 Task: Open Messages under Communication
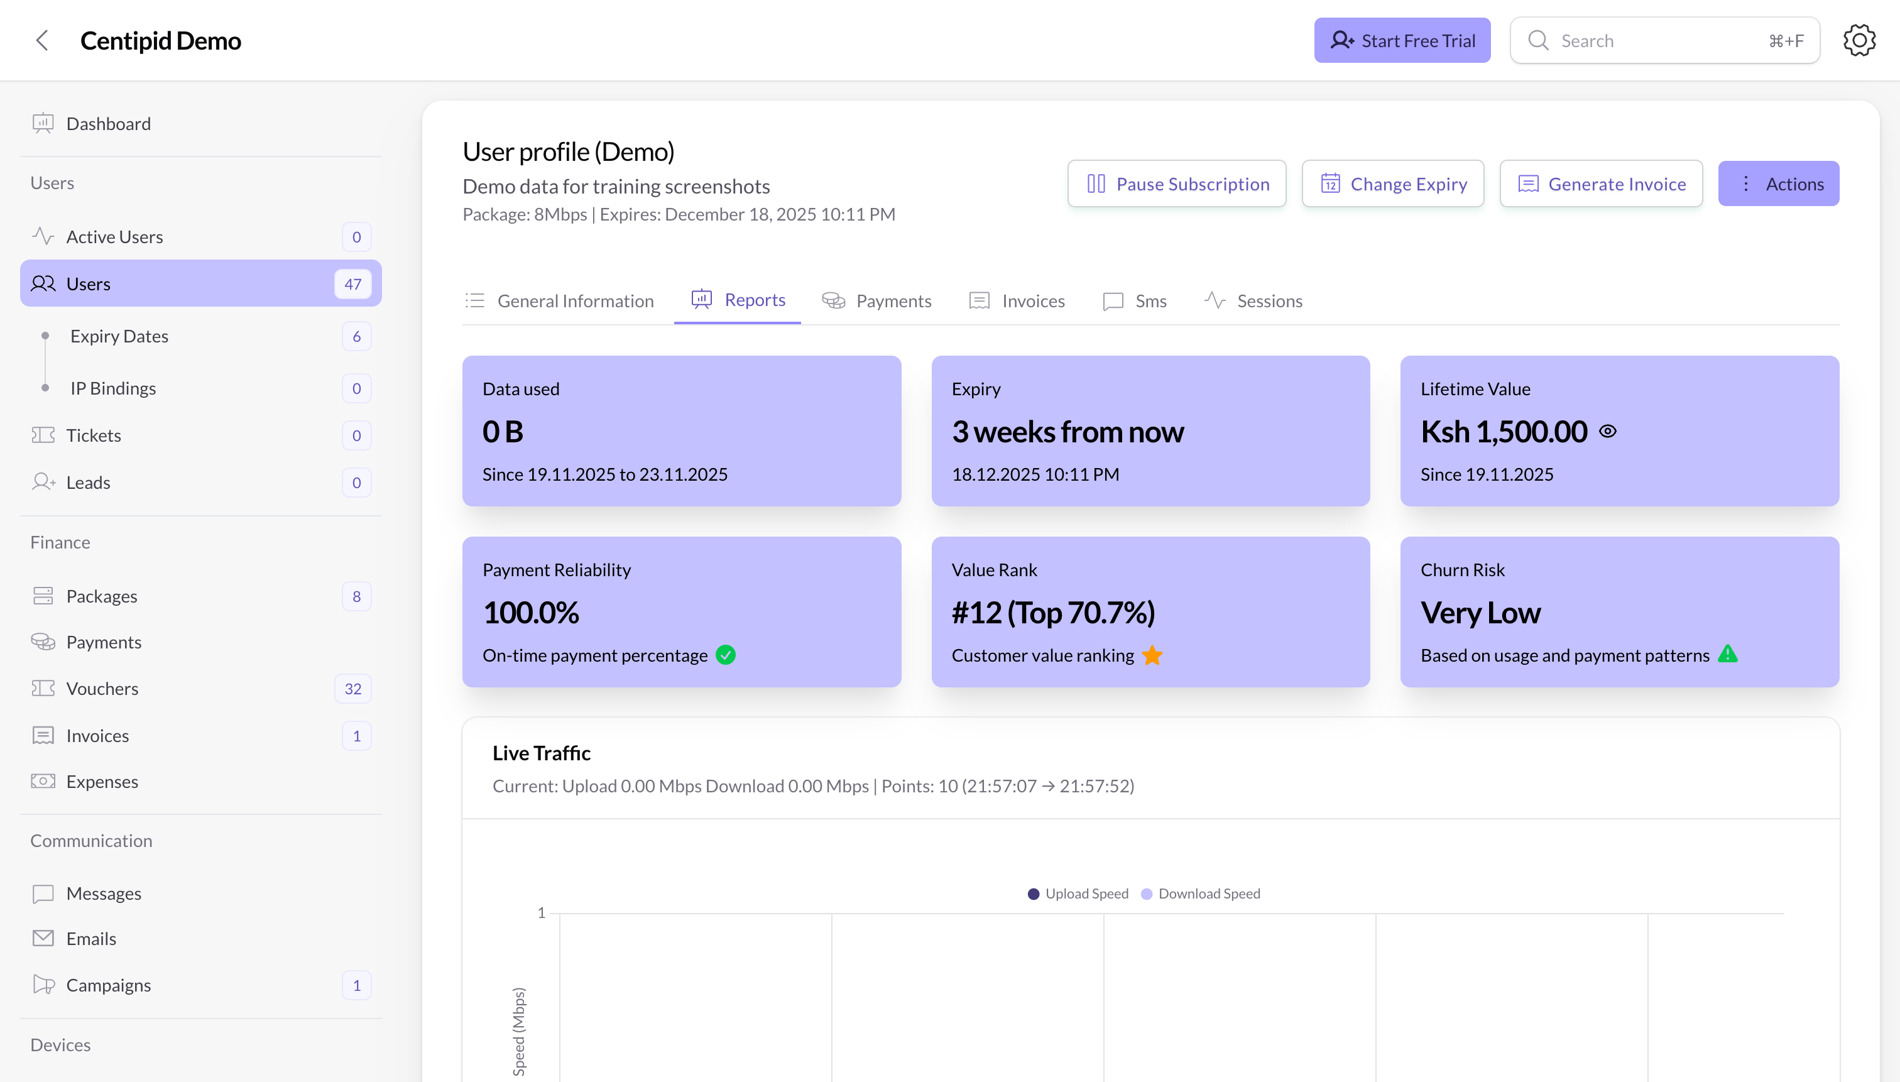(x=104, y=893)
